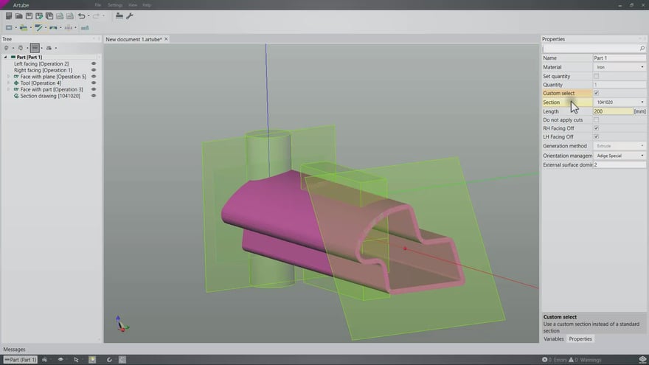
Task: Enable the Do not apply cuts checkbox
Action: 597,119
